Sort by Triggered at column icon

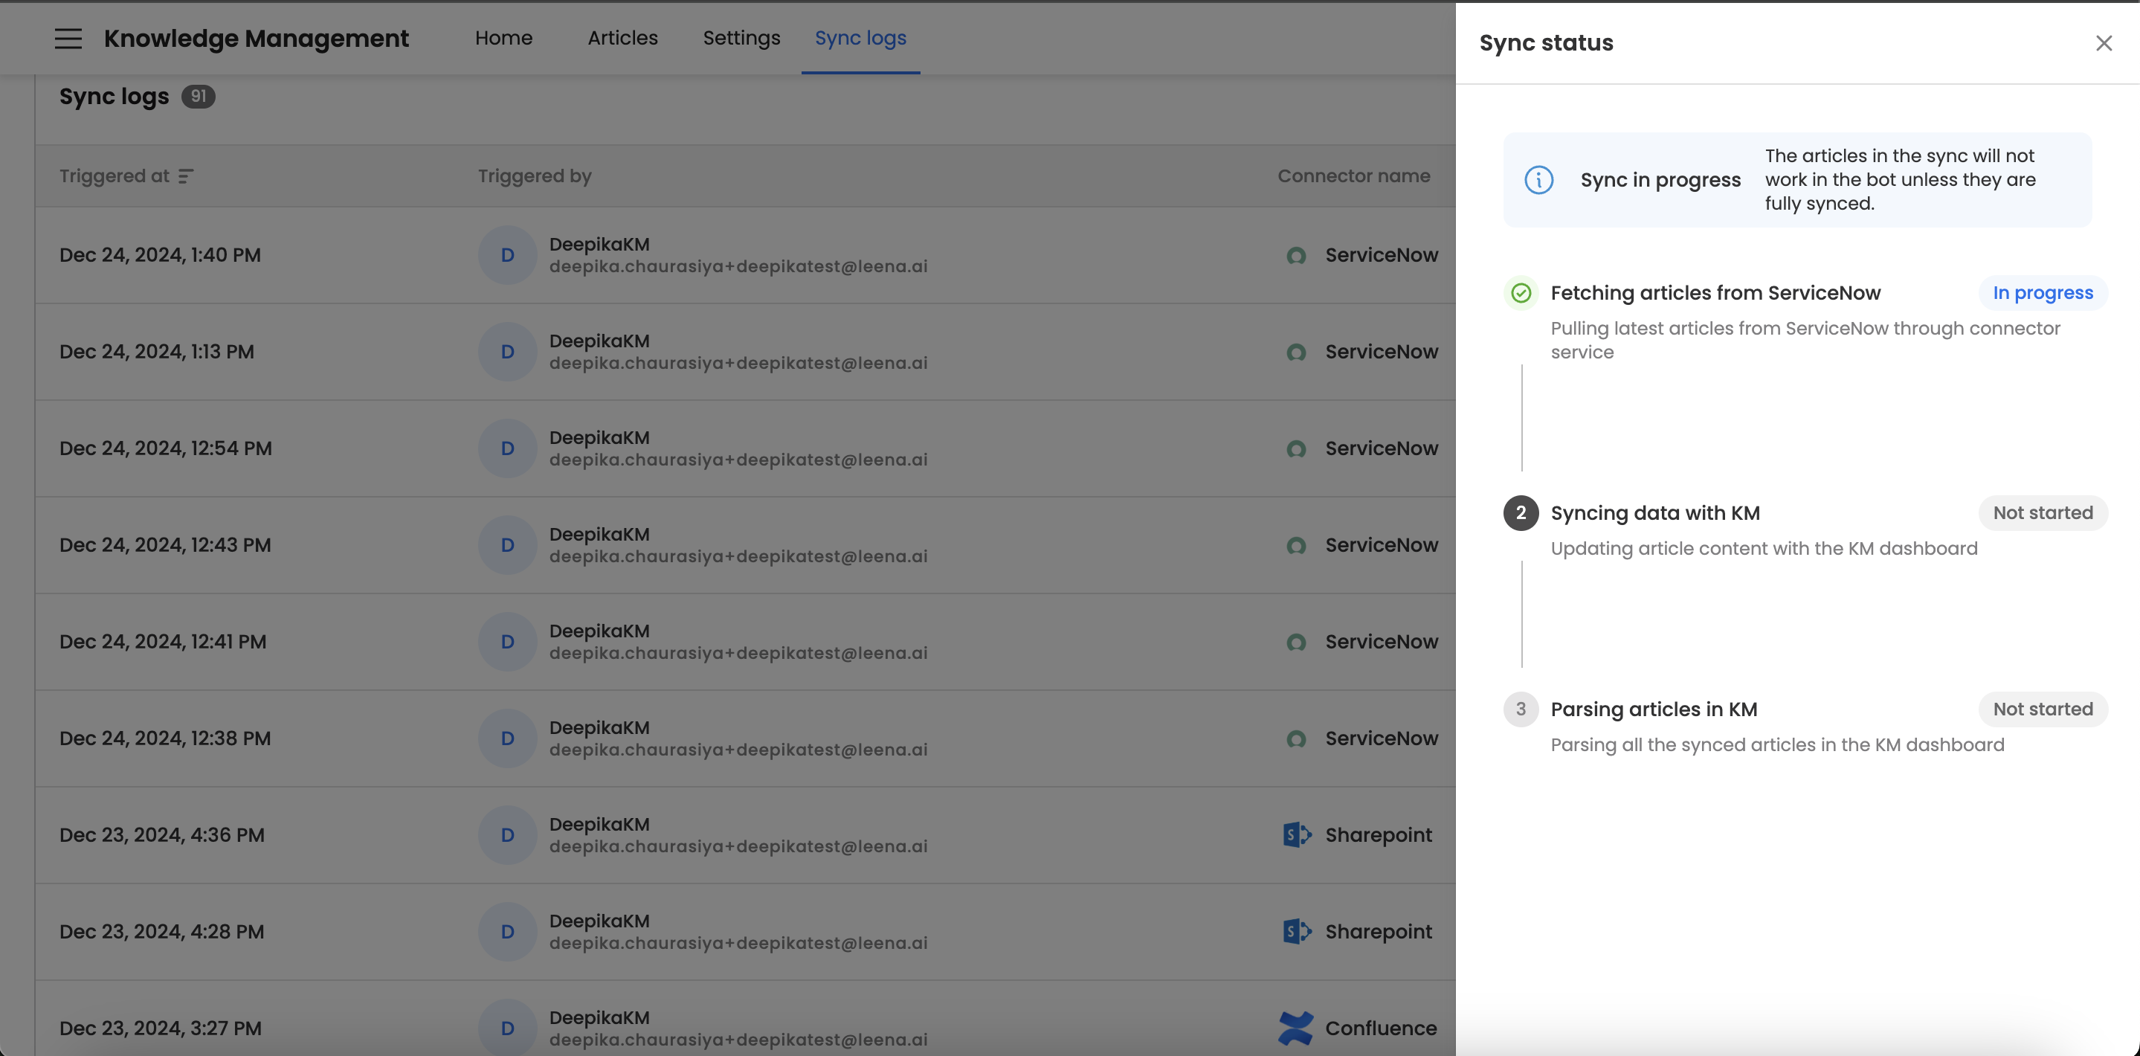tap(186, 176)
